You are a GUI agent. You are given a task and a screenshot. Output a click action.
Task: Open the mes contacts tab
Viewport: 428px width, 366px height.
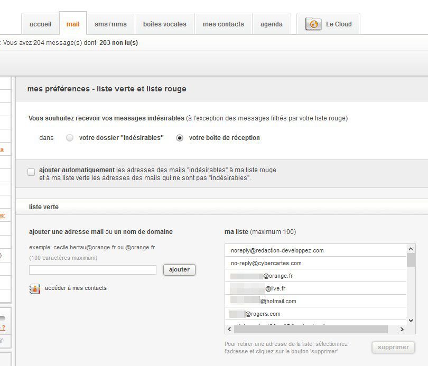click(x=223, y=24)
